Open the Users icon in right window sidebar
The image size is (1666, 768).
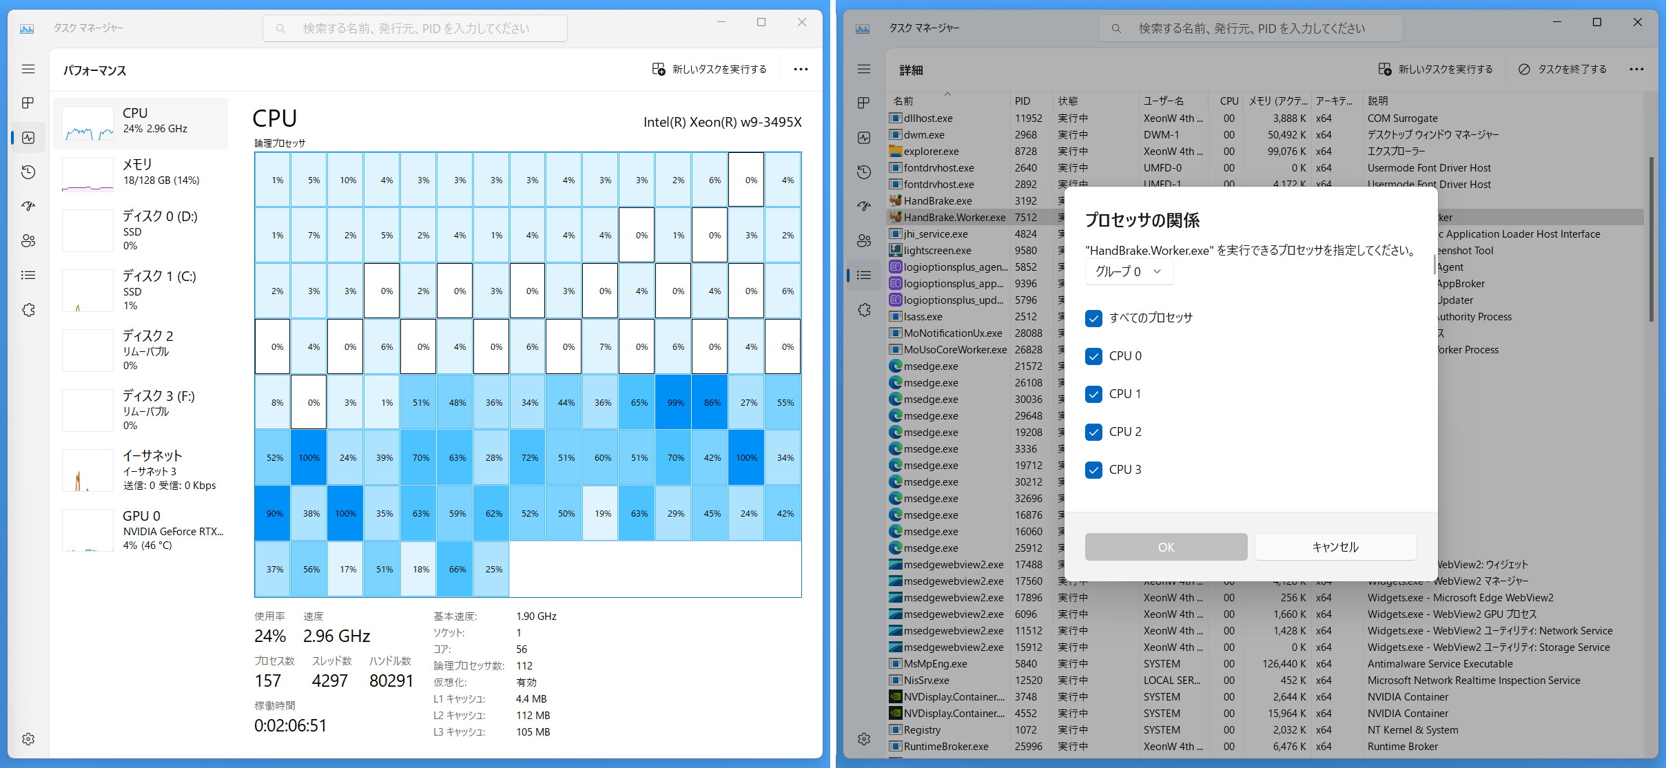click(864, 240)
